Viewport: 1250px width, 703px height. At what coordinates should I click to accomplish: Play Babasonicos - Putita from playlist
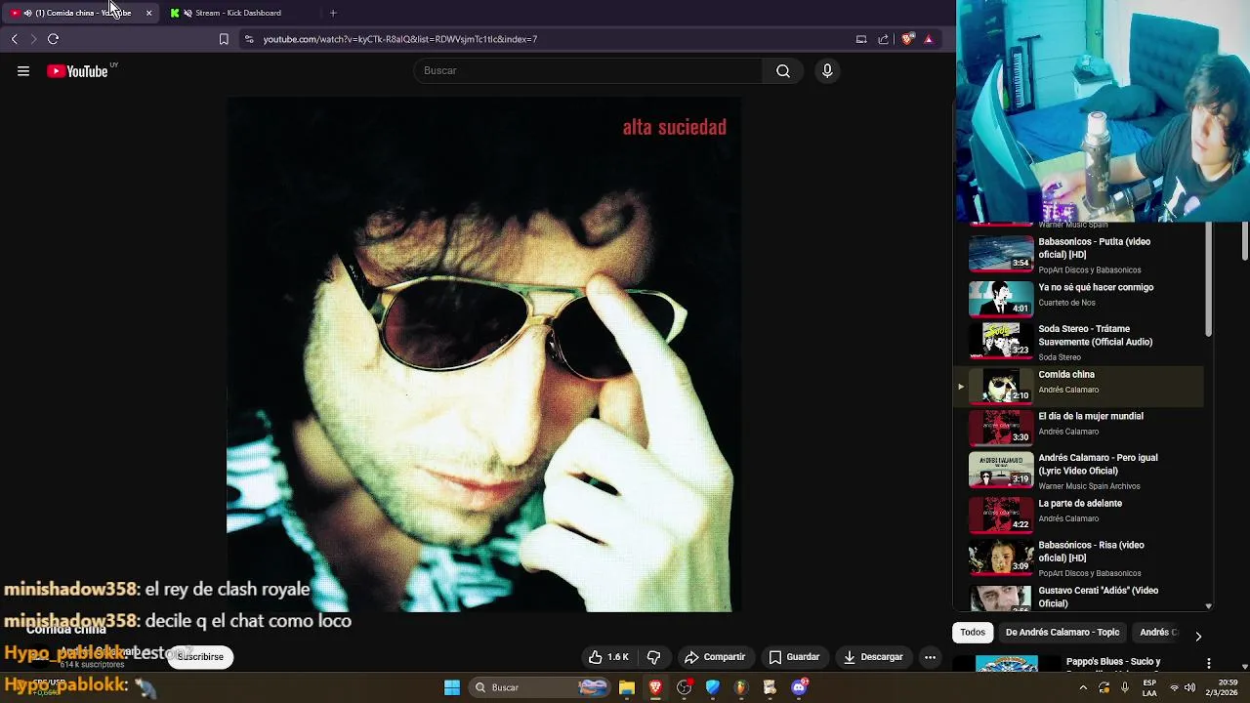point(1079,254)
